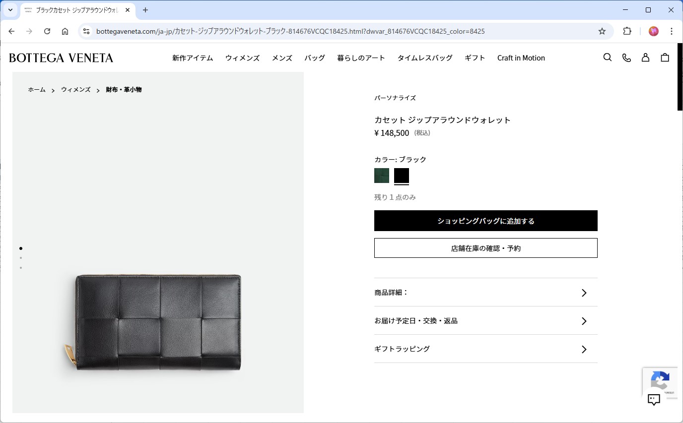Open the Chrome profile avatar
This screenshot has width=683, height=423.
click(x=654, y=31)
